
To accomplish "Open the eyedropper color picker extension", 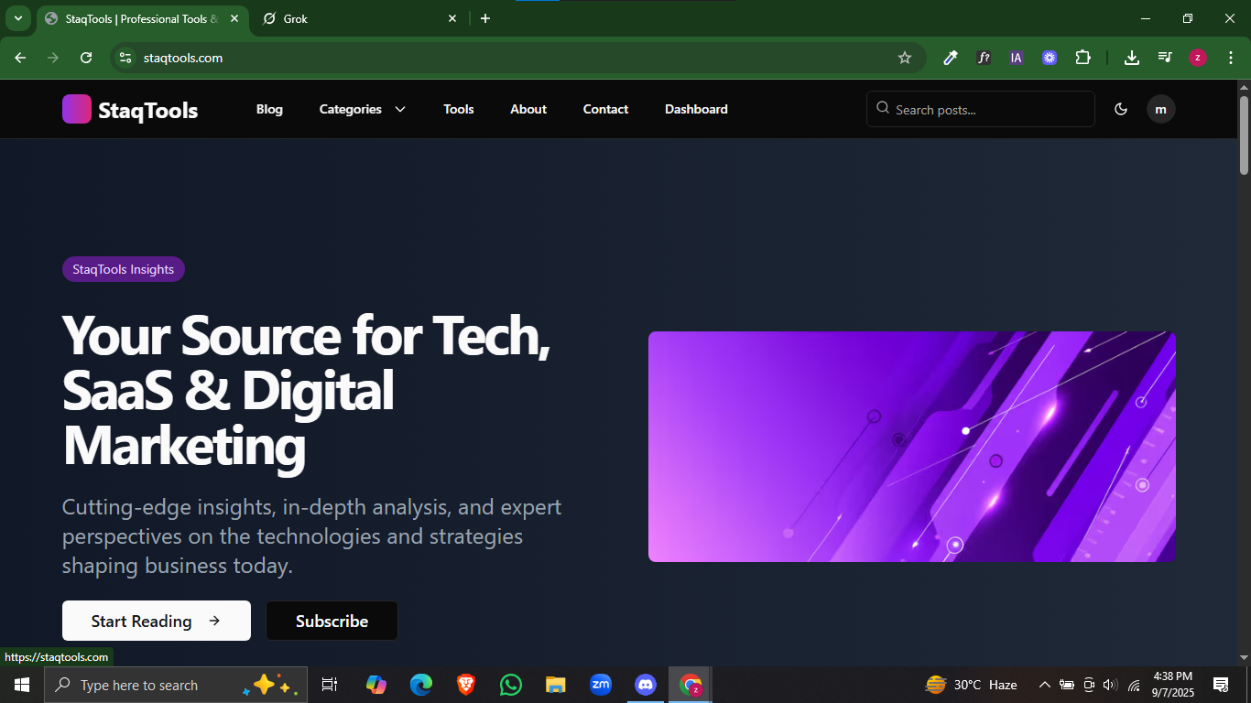I will coord(951,58).
